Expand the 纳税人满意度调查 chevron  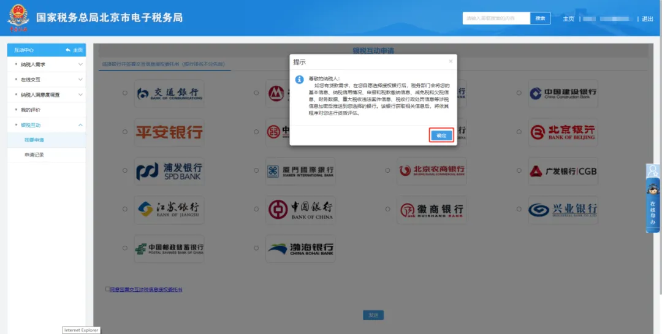(80, 94)
